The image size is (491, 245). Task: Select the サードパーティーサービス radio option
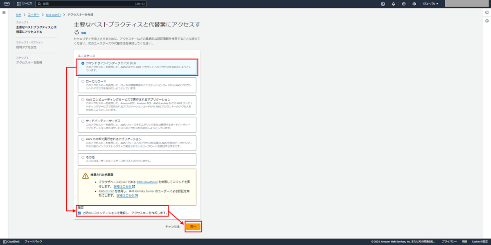[x=83, y=121]
